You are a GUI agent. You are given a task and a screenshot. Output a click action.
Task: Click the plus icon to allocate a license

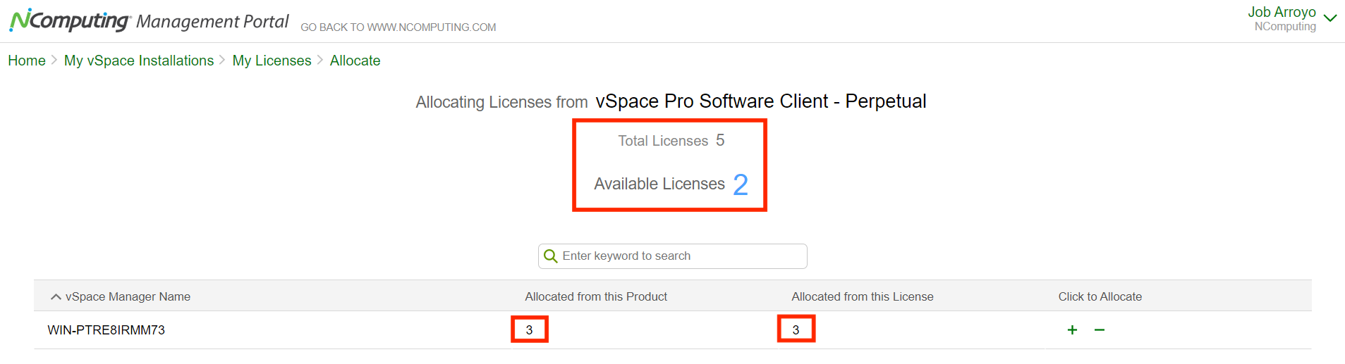click(1072, 330)
